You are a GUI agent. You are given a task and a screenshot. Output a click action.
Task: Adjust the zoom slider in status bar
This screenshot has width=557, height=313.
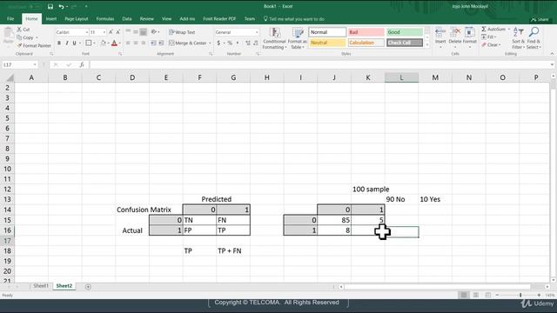520,295
